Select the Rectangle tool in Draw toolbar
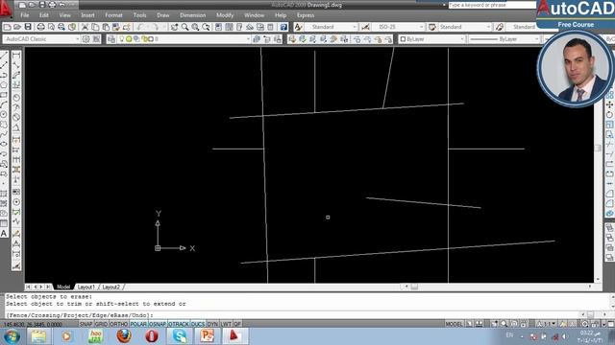 (4, 95)
